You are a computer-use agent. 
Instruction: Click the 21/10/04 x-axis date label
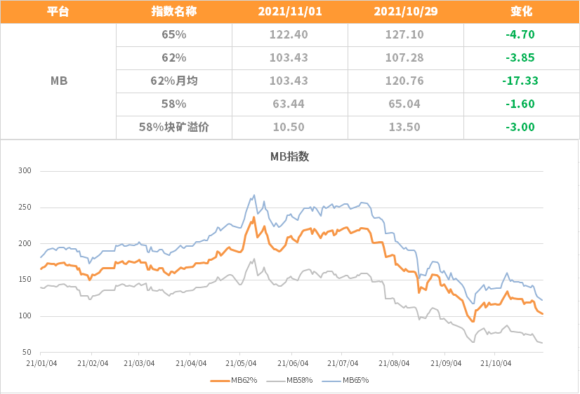[x=496, y=363]
